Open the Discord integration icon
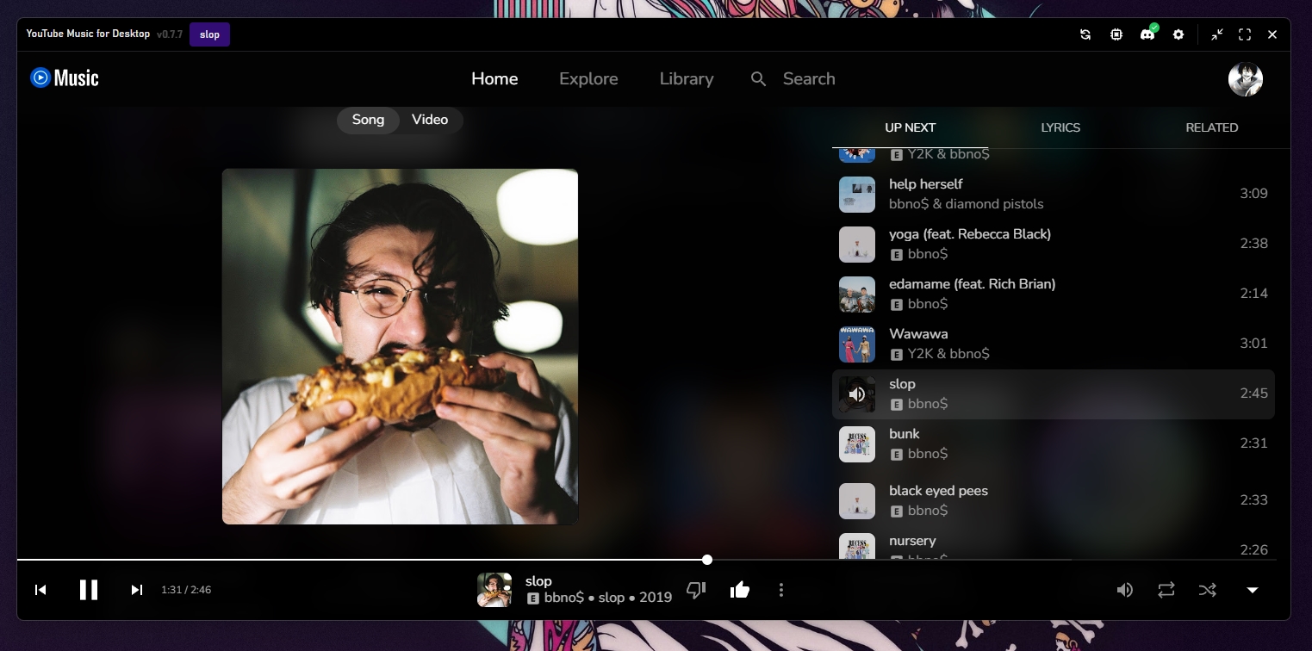1312x651 pixels. 1147,34
